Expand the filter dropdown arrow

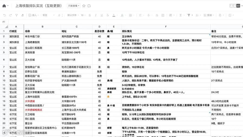[x=192, y=15]
